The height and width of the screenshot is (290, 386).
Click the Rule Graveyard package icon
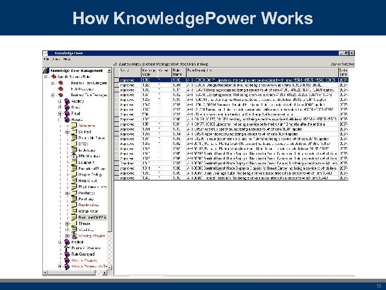(66, 254)
